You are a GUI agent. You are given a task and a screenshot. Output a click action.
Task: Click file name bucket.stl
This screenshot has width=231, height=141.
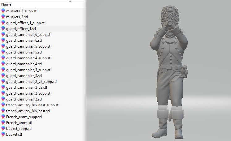14,135
